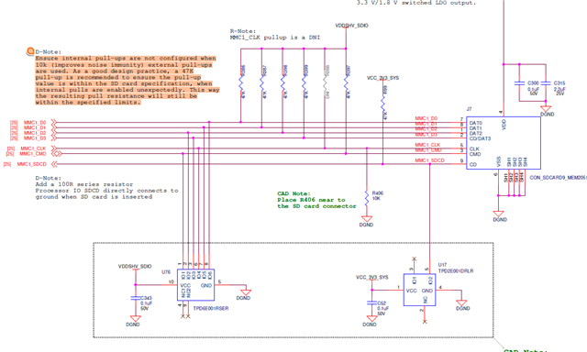Screen dimensions: 587x352
Task: Click the green CAD Note about R406
Action: 316,200
